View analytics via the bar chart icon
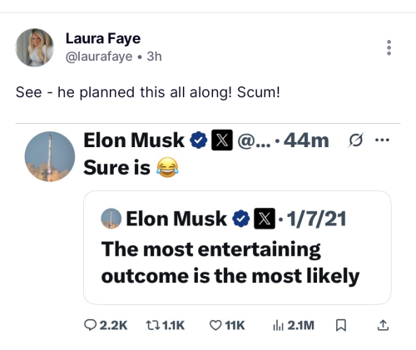 point(278,325)
